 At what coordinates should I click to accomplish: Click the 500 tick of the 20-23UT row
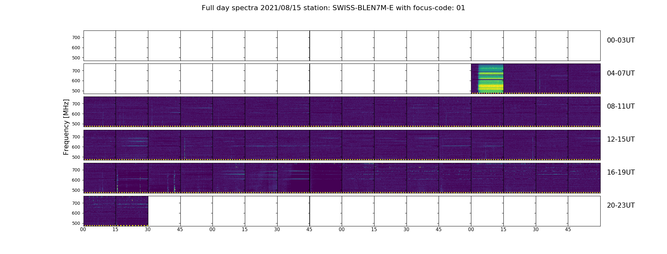pos(76,223)
